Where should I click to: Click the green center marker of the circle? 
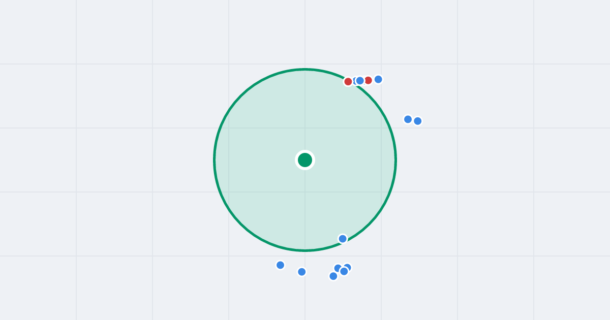point(305,160)
